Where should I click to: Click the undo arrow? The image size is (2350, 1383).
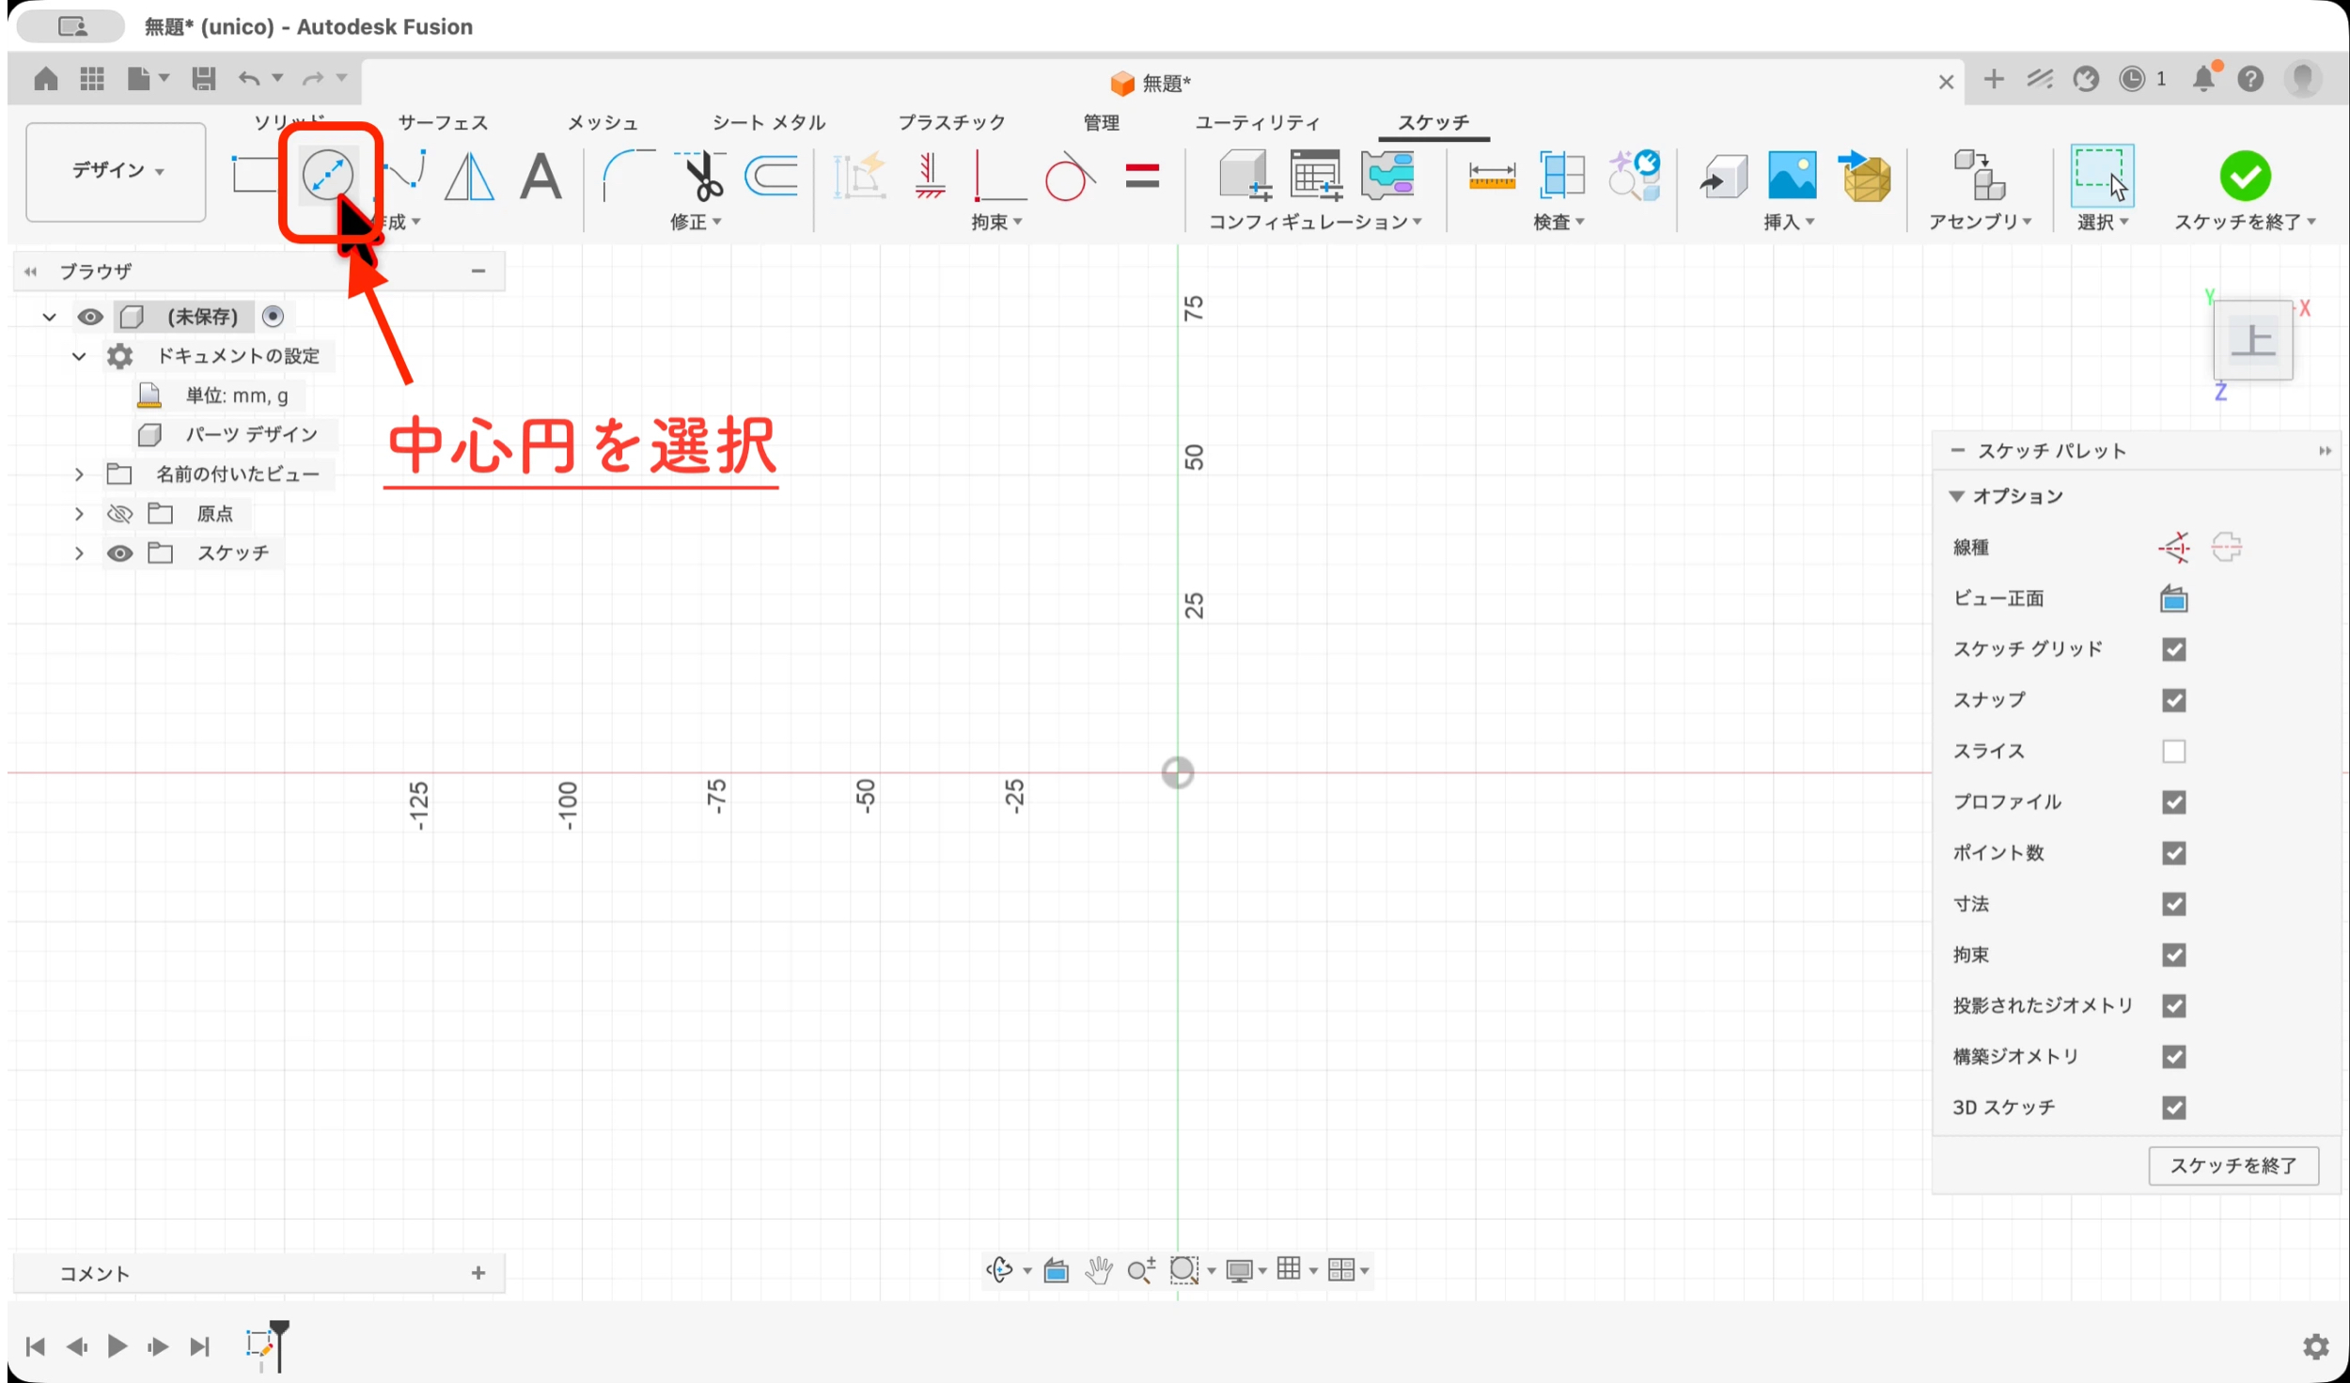tap(248, 79)
